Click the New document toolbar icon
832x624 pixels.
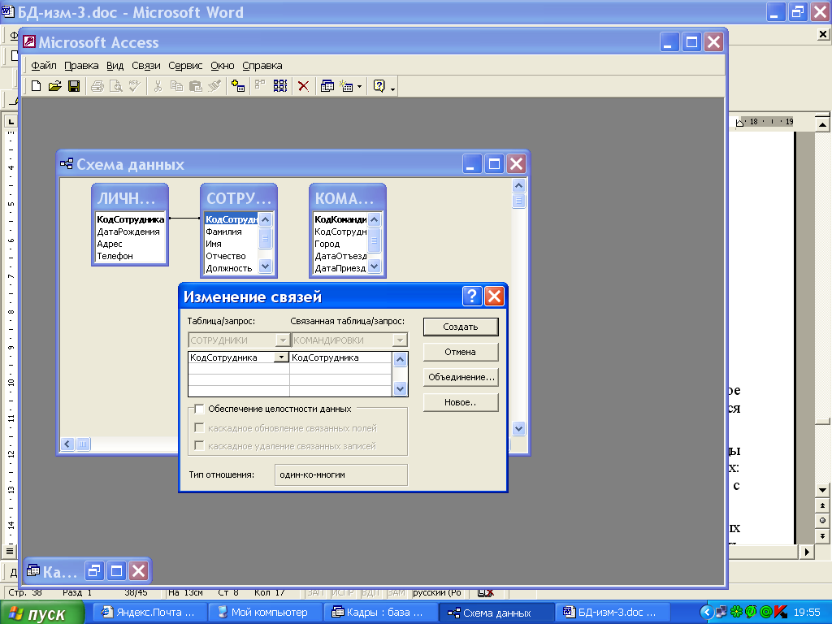[x=36, y=86]
